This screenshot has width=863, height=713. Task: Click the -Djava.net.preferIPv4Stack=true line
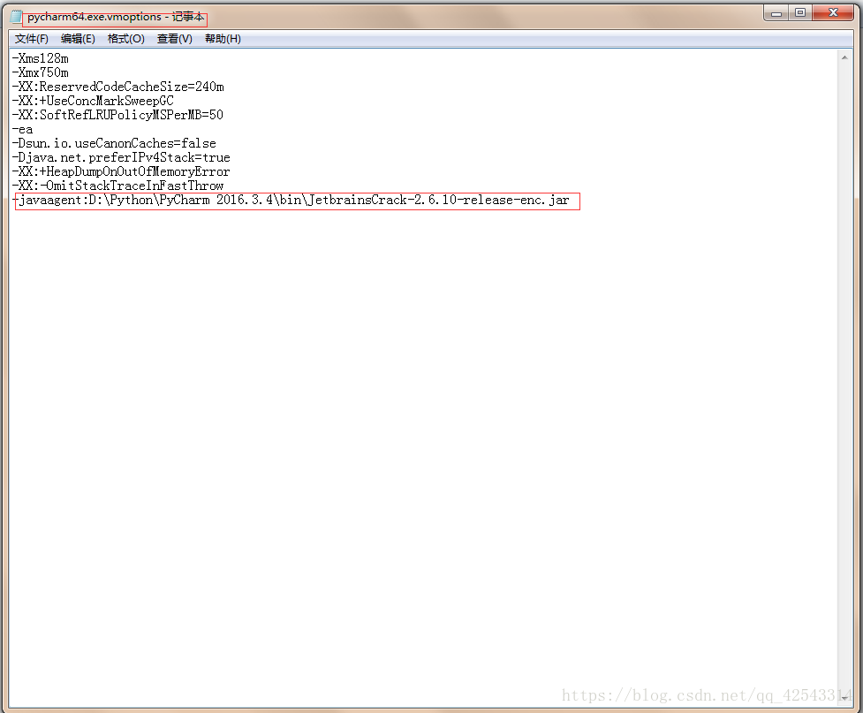click(x=121, y=157)
